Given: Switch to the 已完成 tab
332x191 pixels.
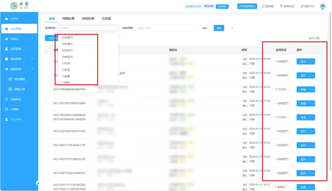Looking at the screenshot, I should point(106,19).
